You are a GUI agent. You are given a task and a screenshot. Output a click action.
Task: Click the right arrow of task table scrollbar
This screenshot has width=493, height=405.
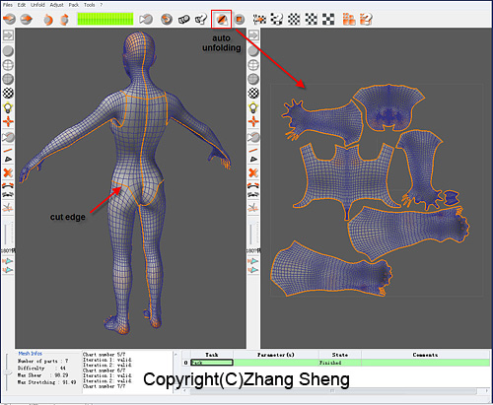coord(486,391)
